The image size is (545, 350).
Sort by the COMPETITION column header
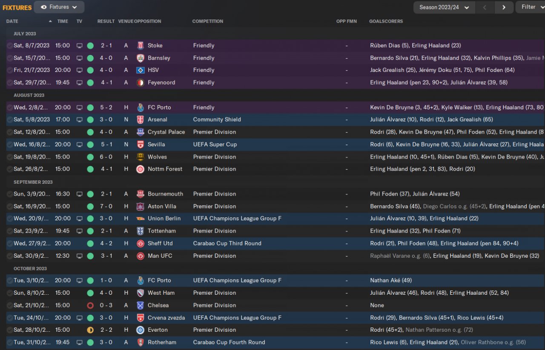pyautogui.click(x=208, y=21)
